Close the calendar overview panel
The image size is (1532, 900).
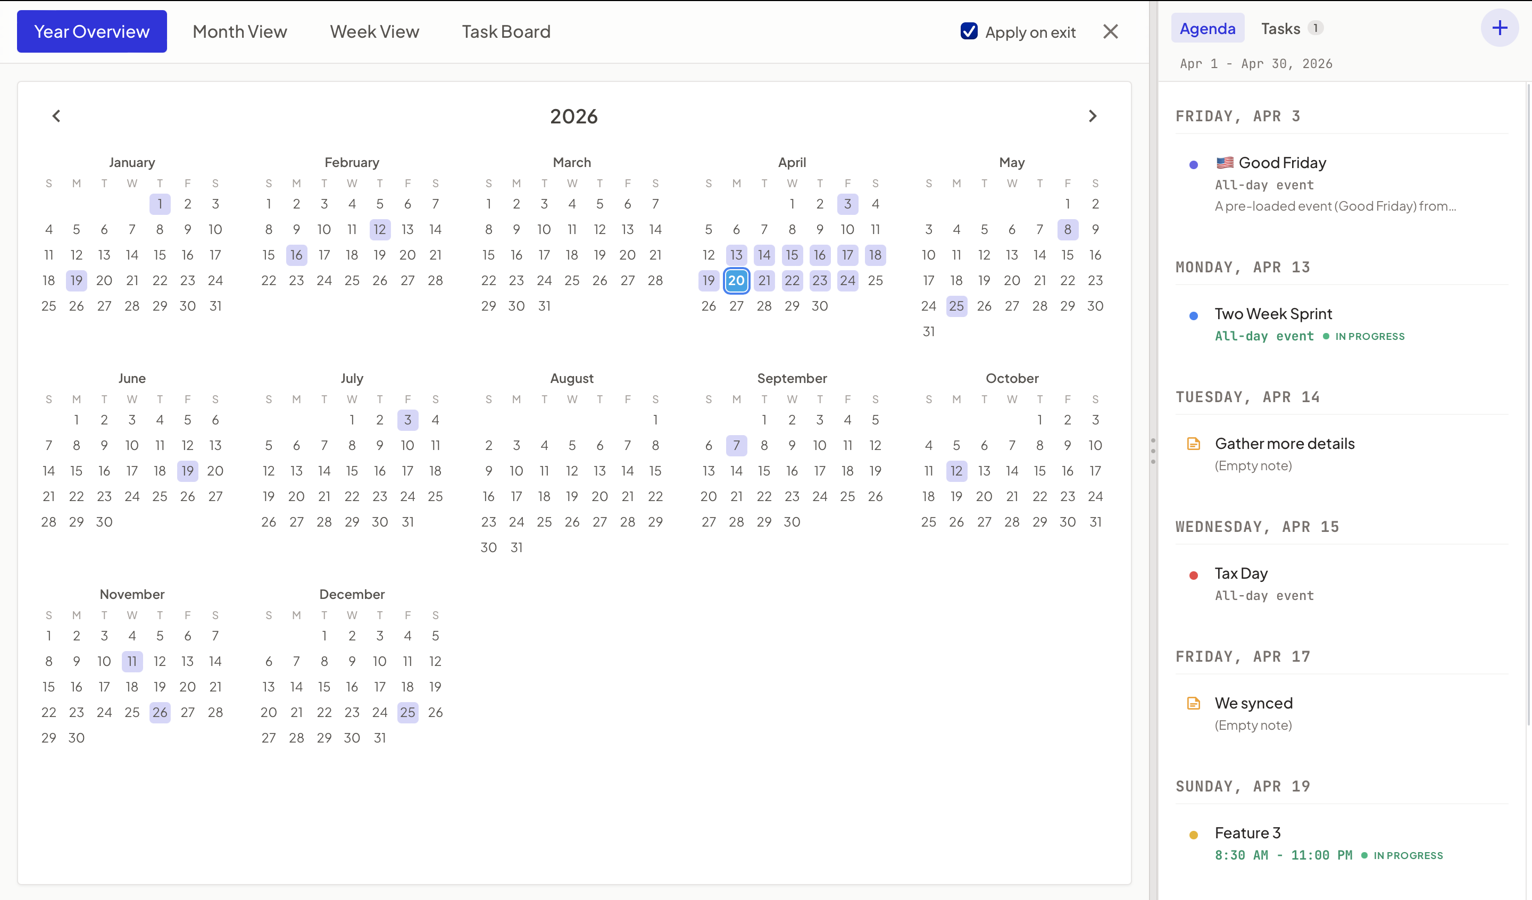click(1110, 31)
